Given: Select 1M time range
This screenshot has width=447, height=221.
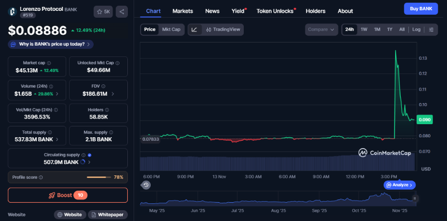Looking at the screenshot, I should click(377, 30).
